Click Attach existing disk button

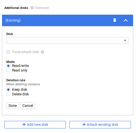(x=100, y=125)
